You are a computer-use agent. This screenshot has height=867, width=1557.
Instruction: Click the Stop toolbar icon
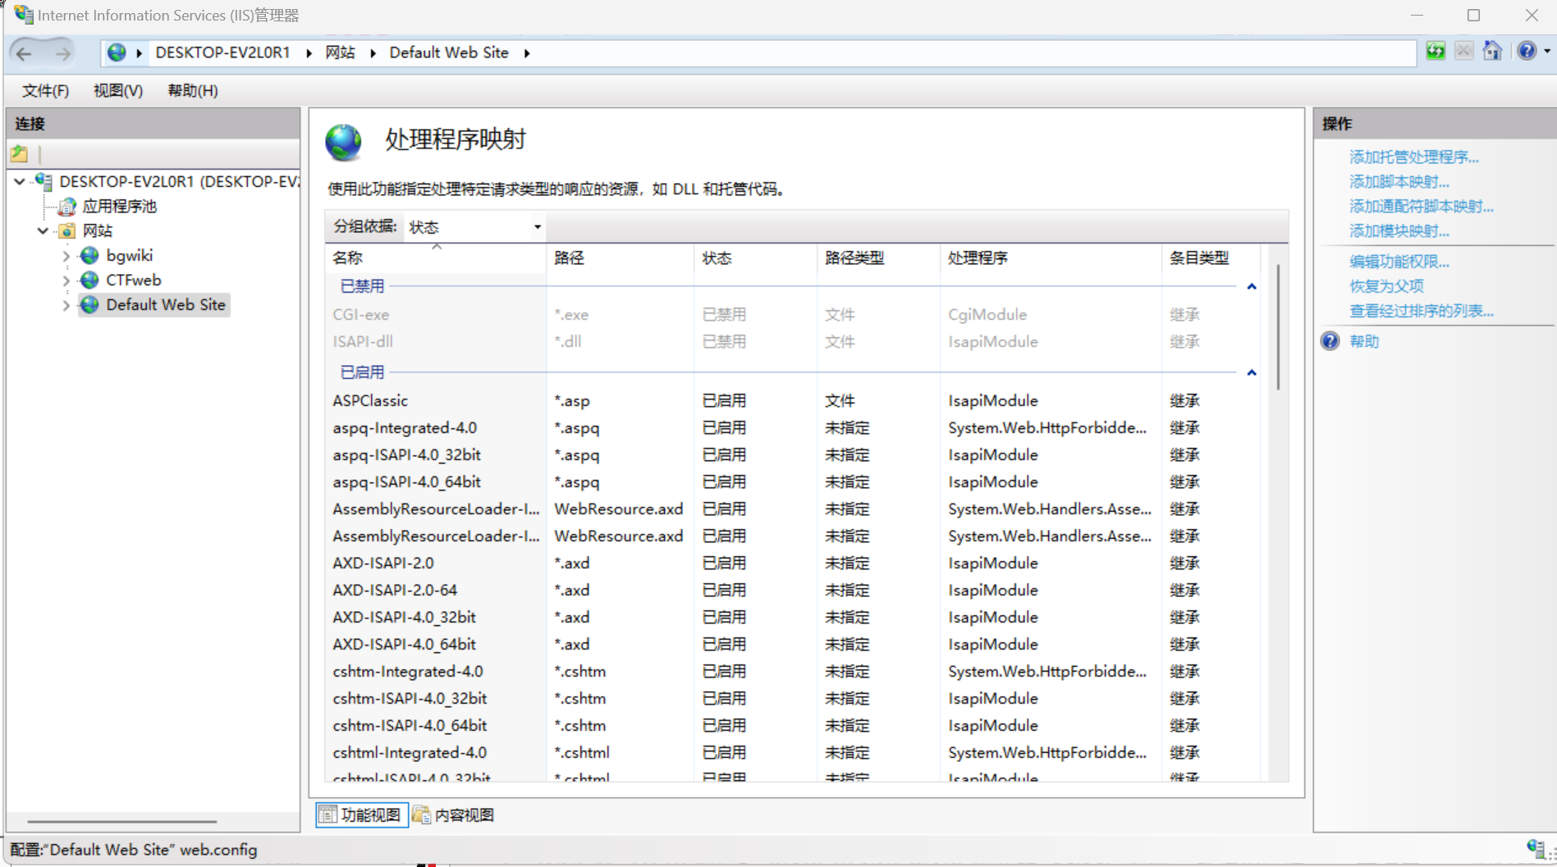point(1463,51)
